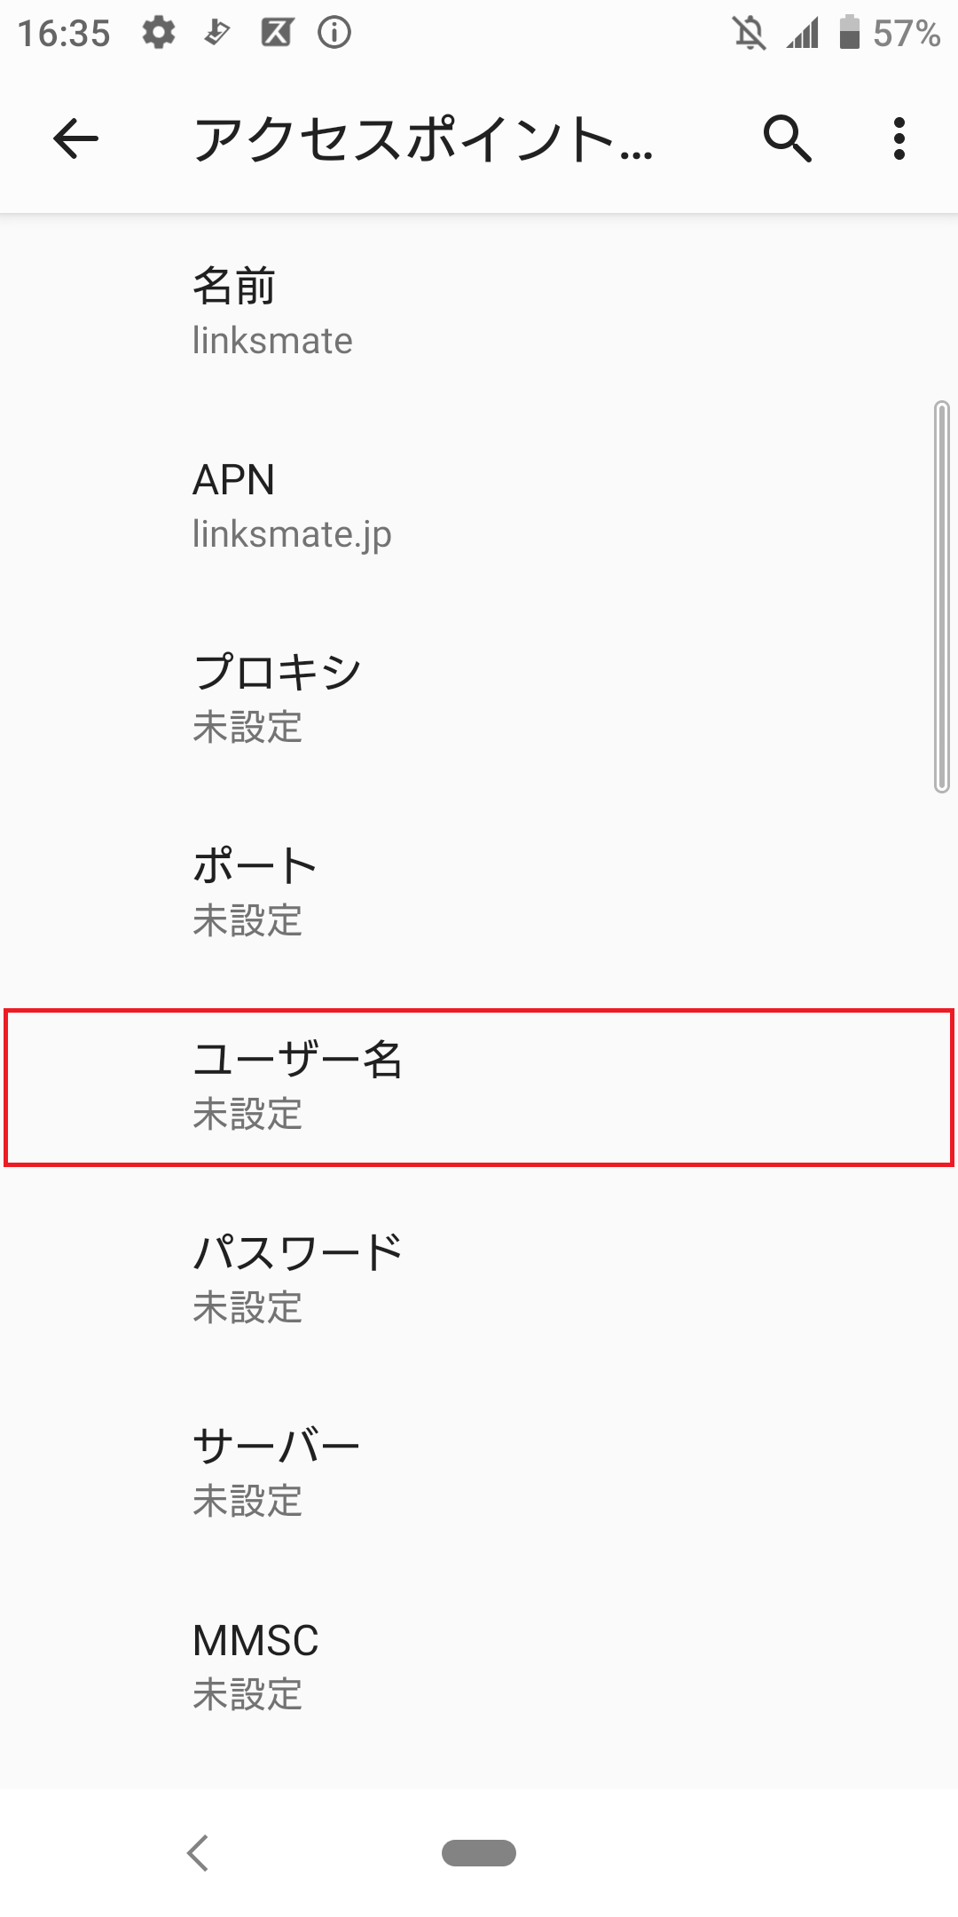Tap the navigation back chevron at screen bottom

pyautogui.click(x=197, y=1852)
